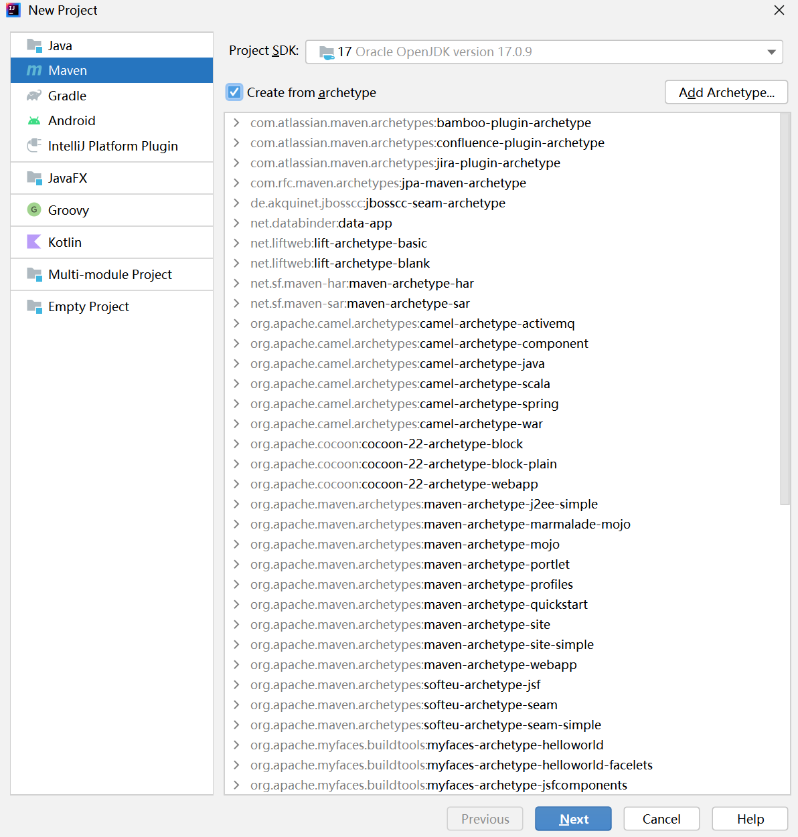Viewport: 798px width, 837px height.
Task: Select maven-archetype-site-simple row
Action: (x=502, y=644)
